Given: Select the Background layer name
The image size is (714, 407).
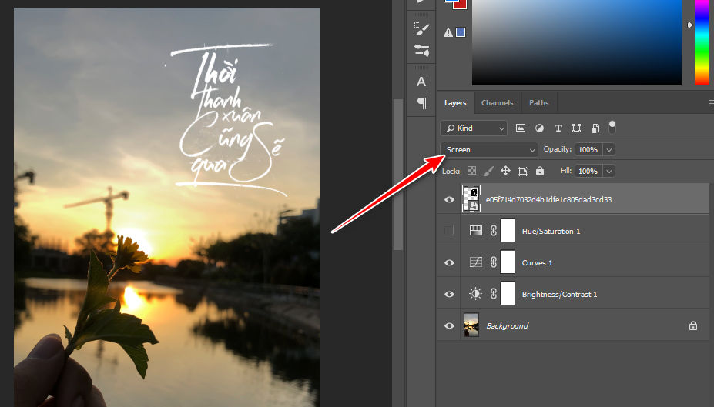Looking at the screenshot, I should click(x=508, y=325).
